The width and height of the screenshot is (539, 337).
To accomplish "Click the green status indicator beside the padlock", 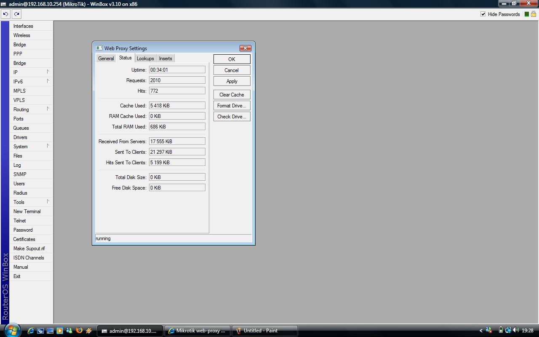I will 526,14.
